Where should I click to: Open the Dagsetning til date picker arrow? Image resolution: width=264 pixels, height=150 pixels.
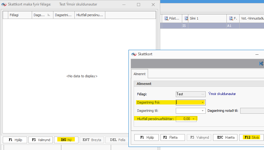202,111
